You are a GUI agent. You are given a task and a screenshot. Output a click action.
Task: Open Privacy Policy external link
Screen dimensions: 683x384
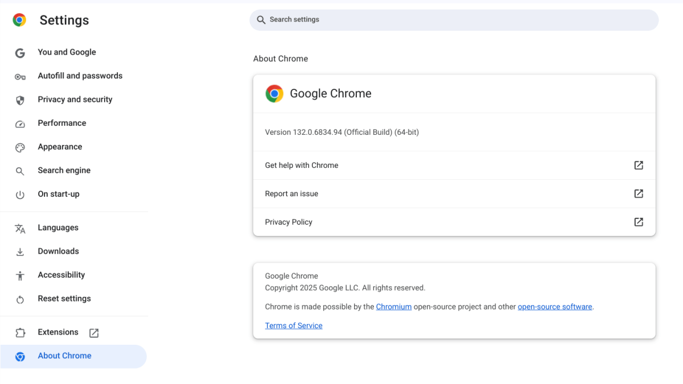coord(638,222)
